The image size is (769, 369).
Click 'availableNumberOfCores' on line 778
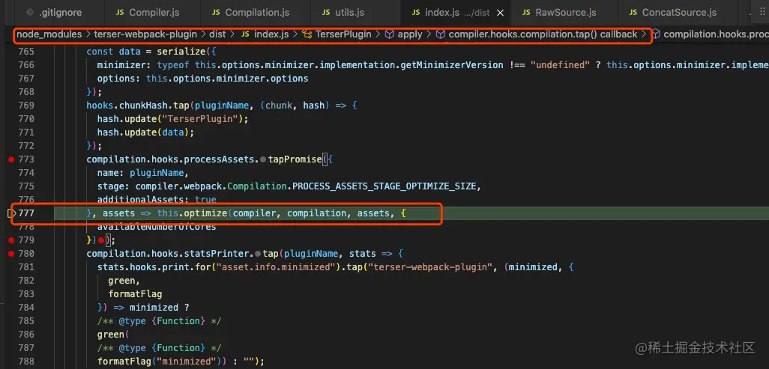coord(157,226)
